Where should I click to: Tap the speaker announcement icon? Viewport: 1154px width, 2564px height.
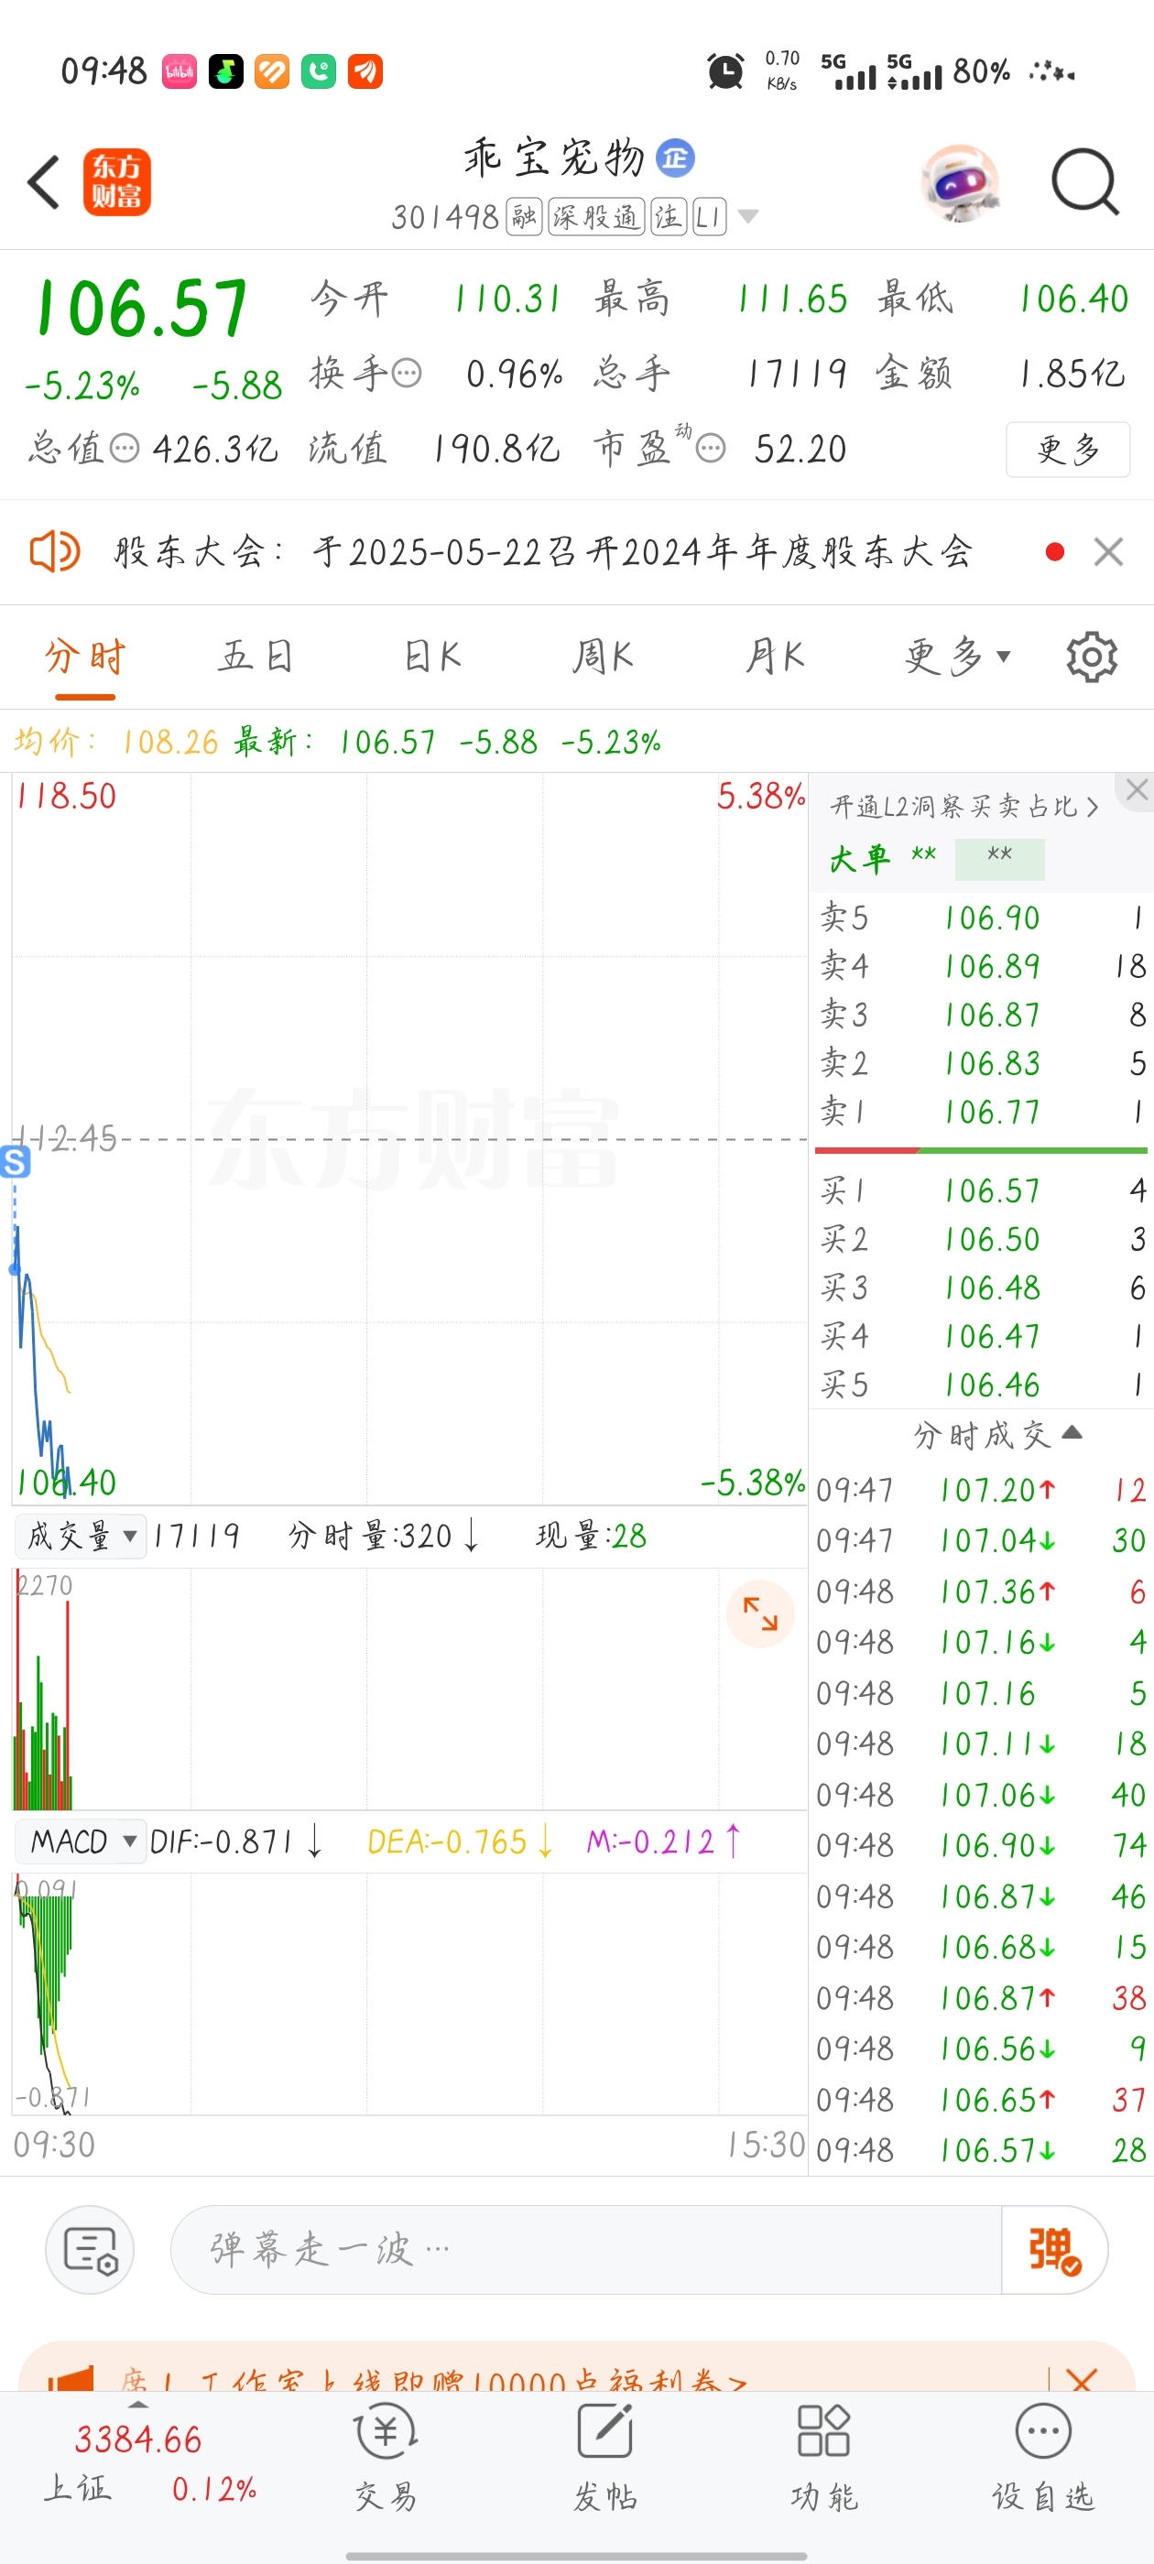tap(55, 550)
